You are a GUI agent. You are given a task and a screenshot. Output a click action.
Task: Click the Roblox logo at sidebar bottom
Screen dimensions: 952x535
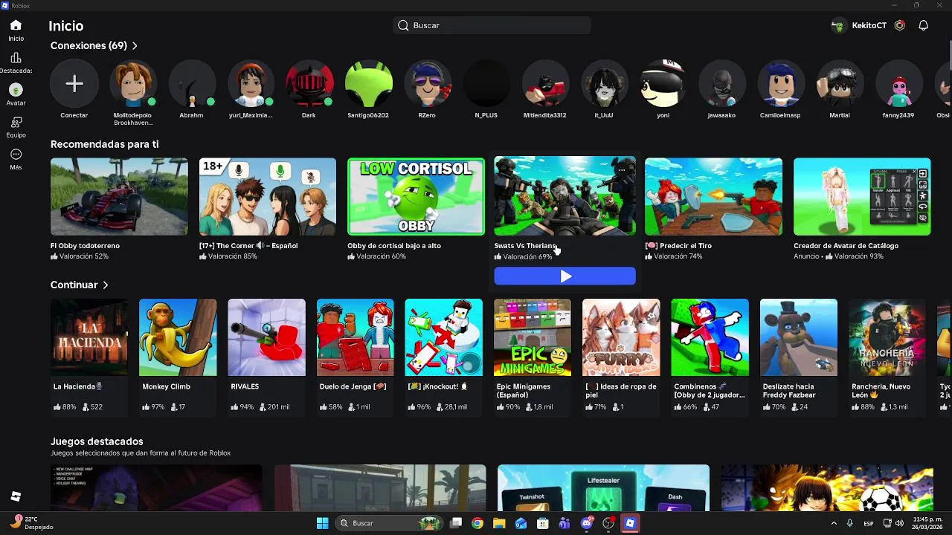point(16,496)
